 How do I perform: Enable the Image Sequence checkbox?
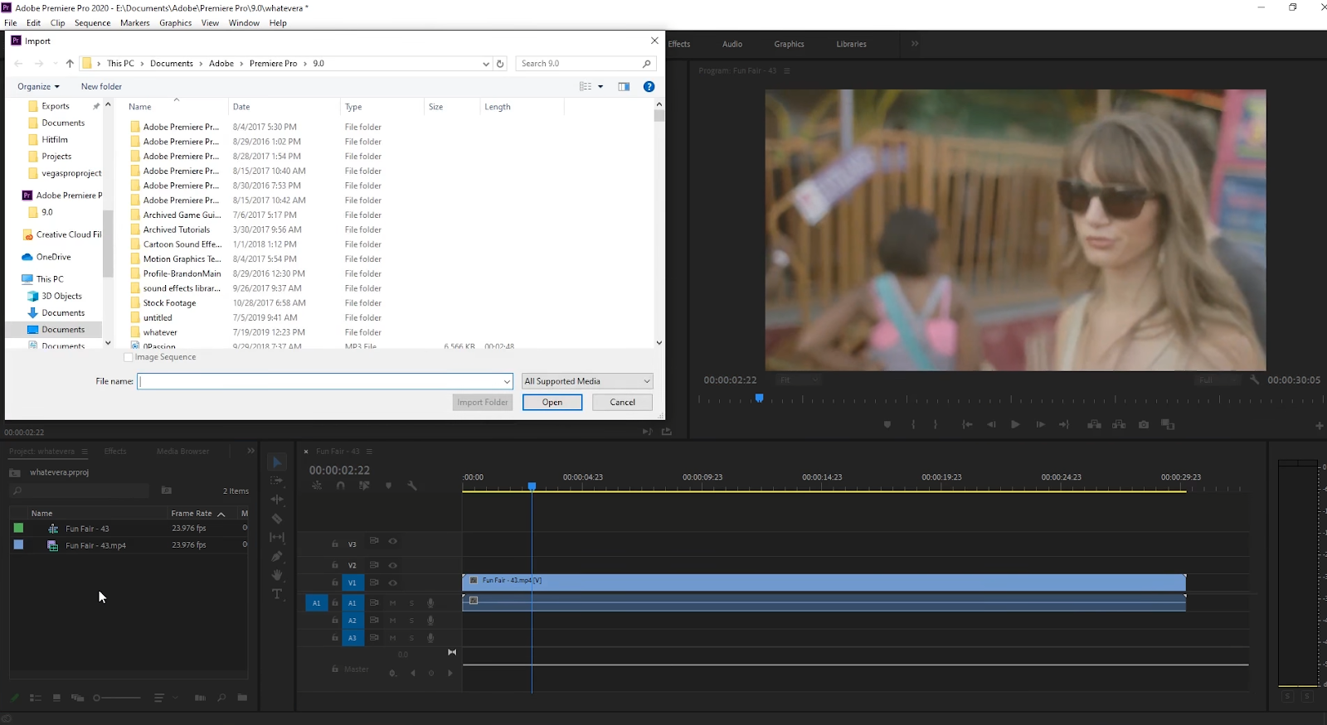click(129, 357)
